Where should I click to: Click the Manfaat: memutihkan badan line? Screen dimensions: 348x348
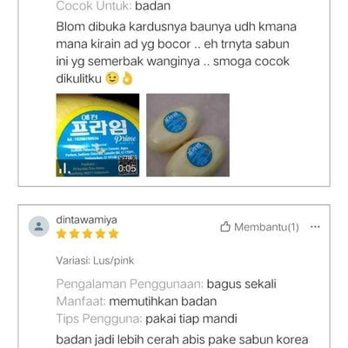(x=137, y=301)
